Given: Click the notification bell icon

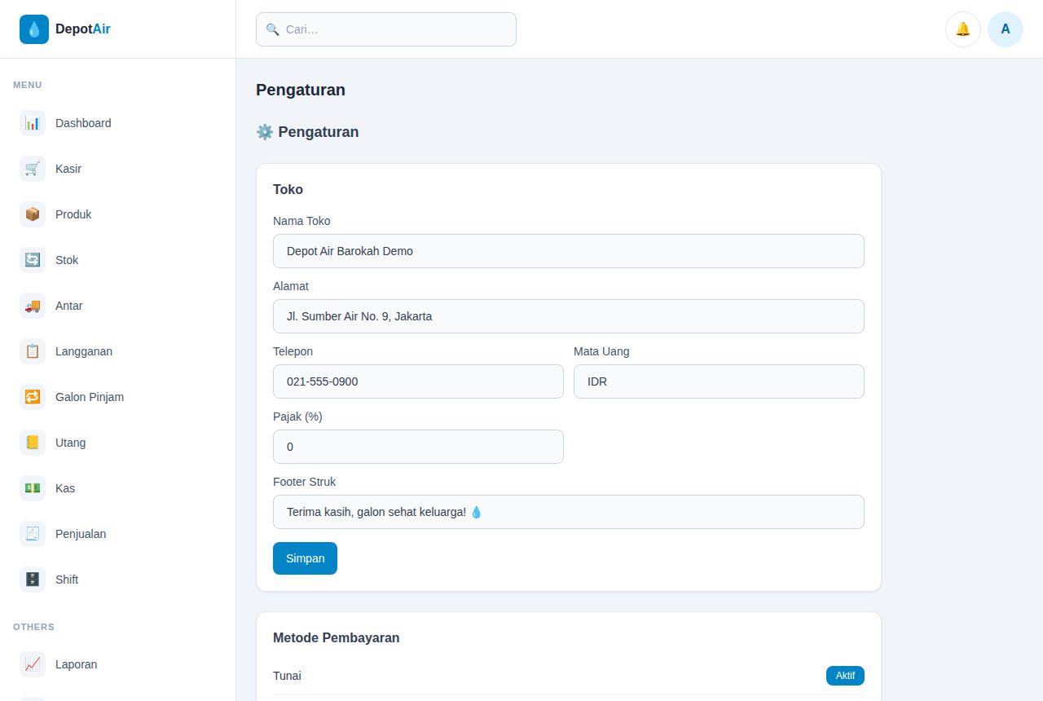Looking at the screenshot, I should [x=963, y=29].
